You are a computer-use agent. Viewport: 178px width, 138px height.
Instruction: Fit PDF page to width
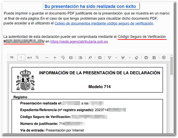click(x=71, y=58)
